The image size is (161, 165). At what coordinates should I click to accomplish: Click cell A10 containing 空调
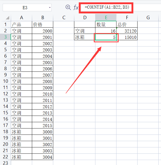click(22, 81)
